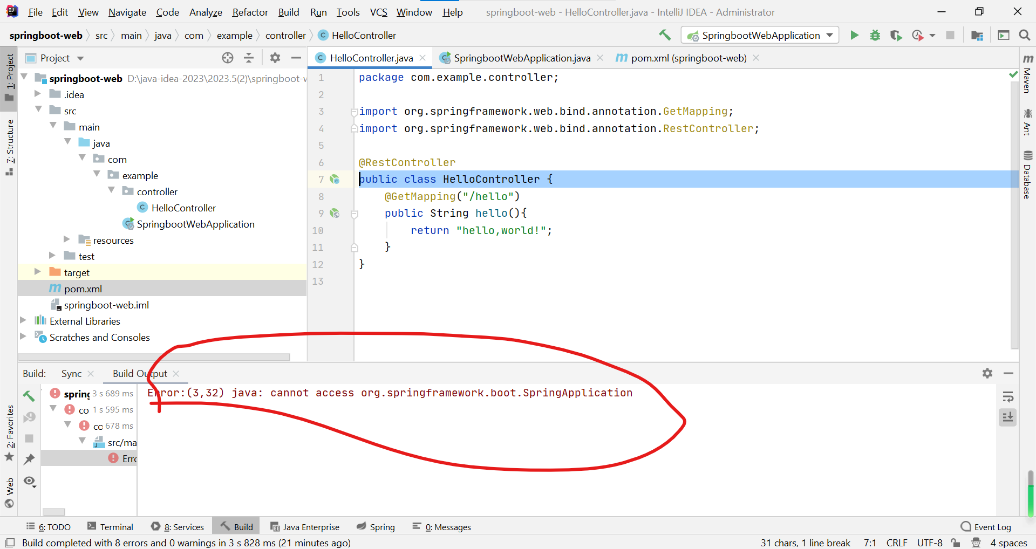
Task: Toggle scroll-to-end icon in build output
Action: coord(1007,417)
